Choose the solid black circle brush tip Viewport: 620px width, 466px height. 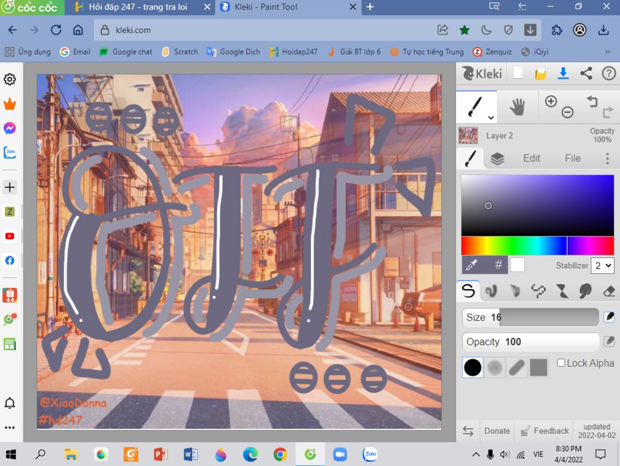tap(472, 367)
